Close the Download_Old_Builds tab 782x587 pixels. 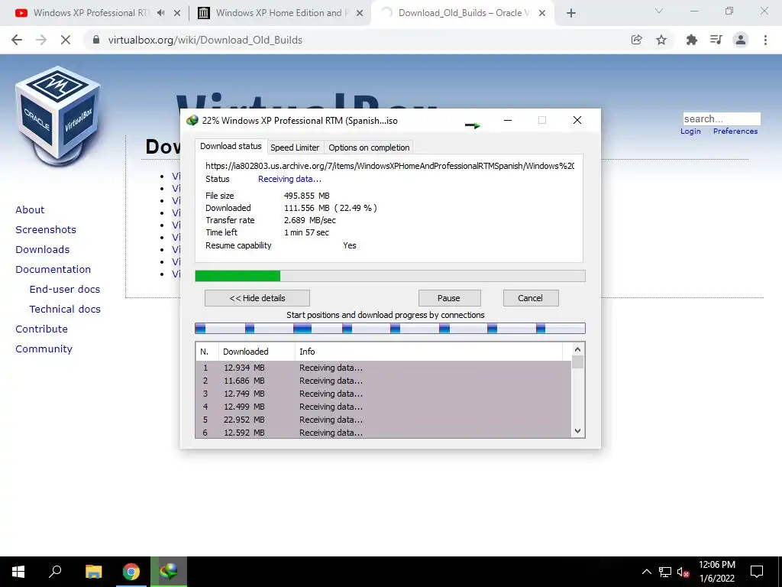542,13
